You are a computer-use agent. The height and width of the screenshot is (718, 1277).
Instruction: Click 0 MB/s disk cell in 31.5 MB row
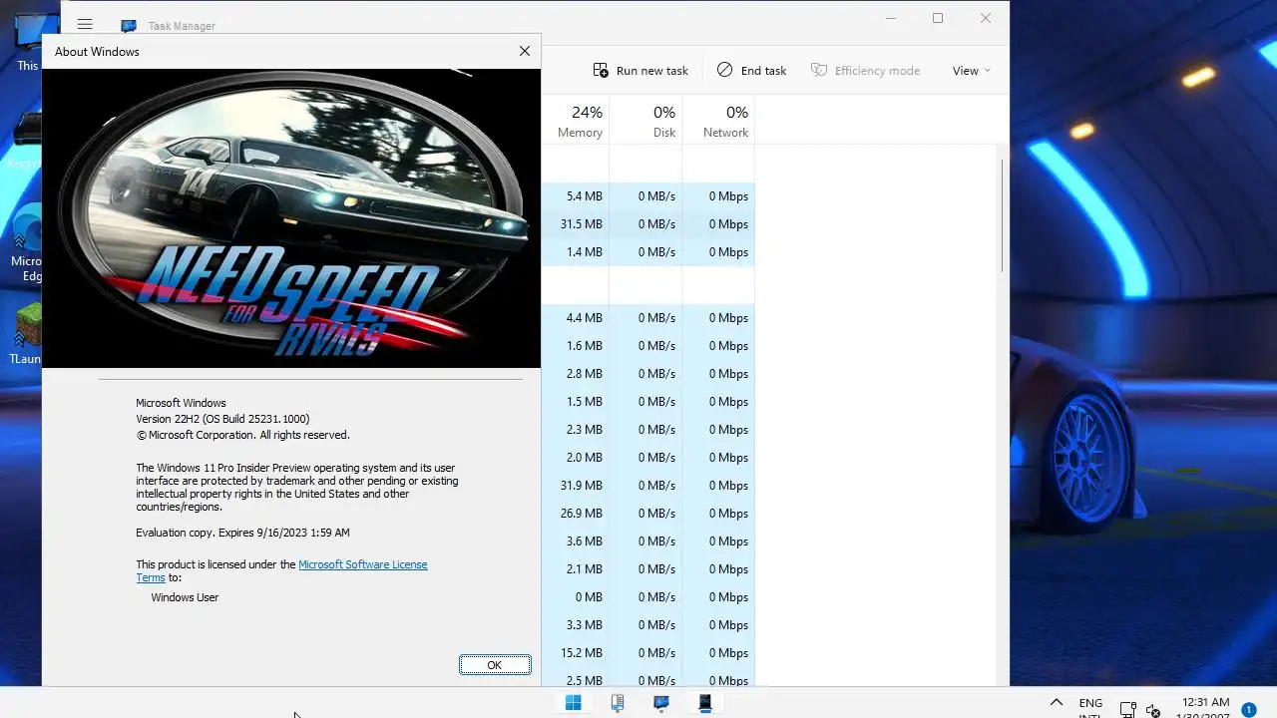click(x=646, y=224)
